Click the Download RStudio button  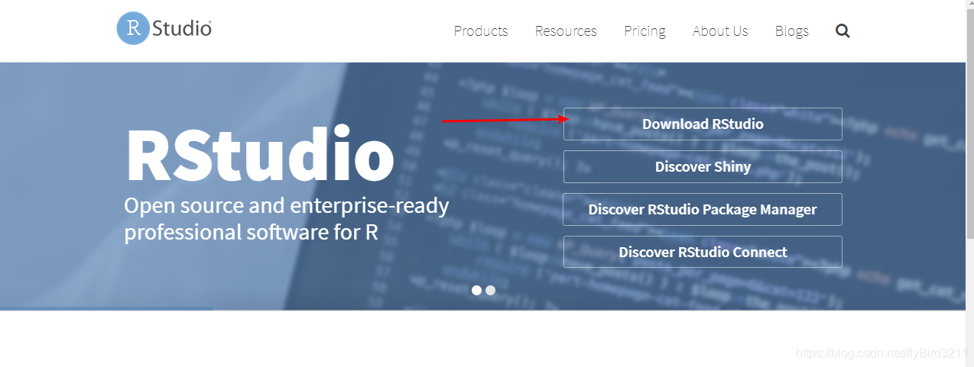[x=703, y=124]
